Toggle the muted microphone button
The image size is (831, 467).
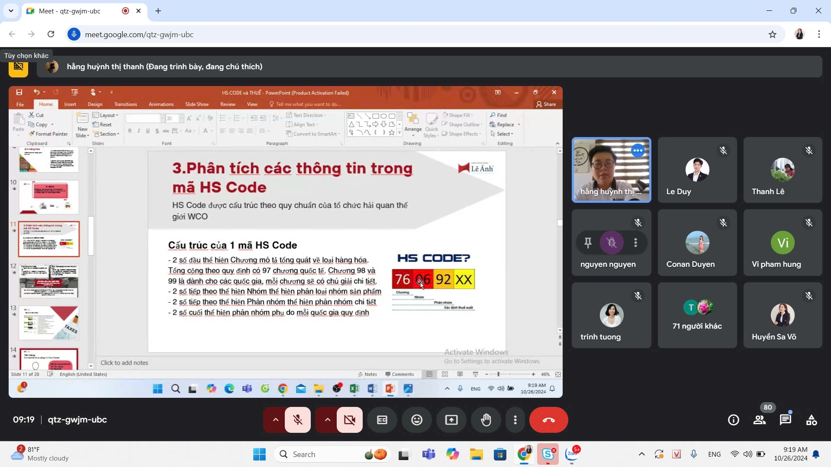click(298, 420)
